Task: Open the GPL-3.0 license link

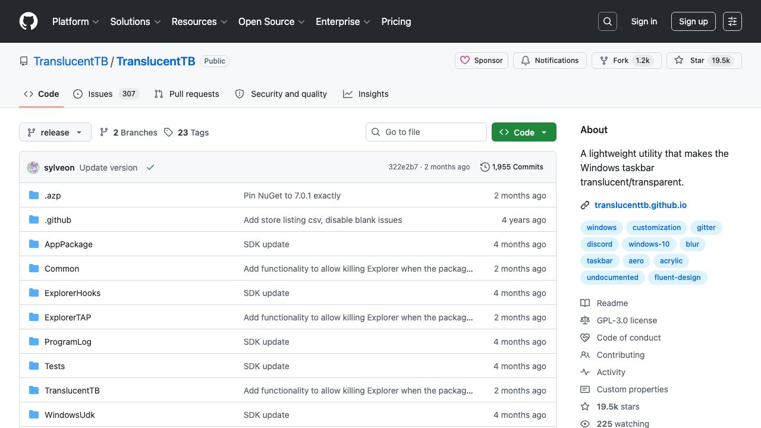Action: click(x=627, y=320)
